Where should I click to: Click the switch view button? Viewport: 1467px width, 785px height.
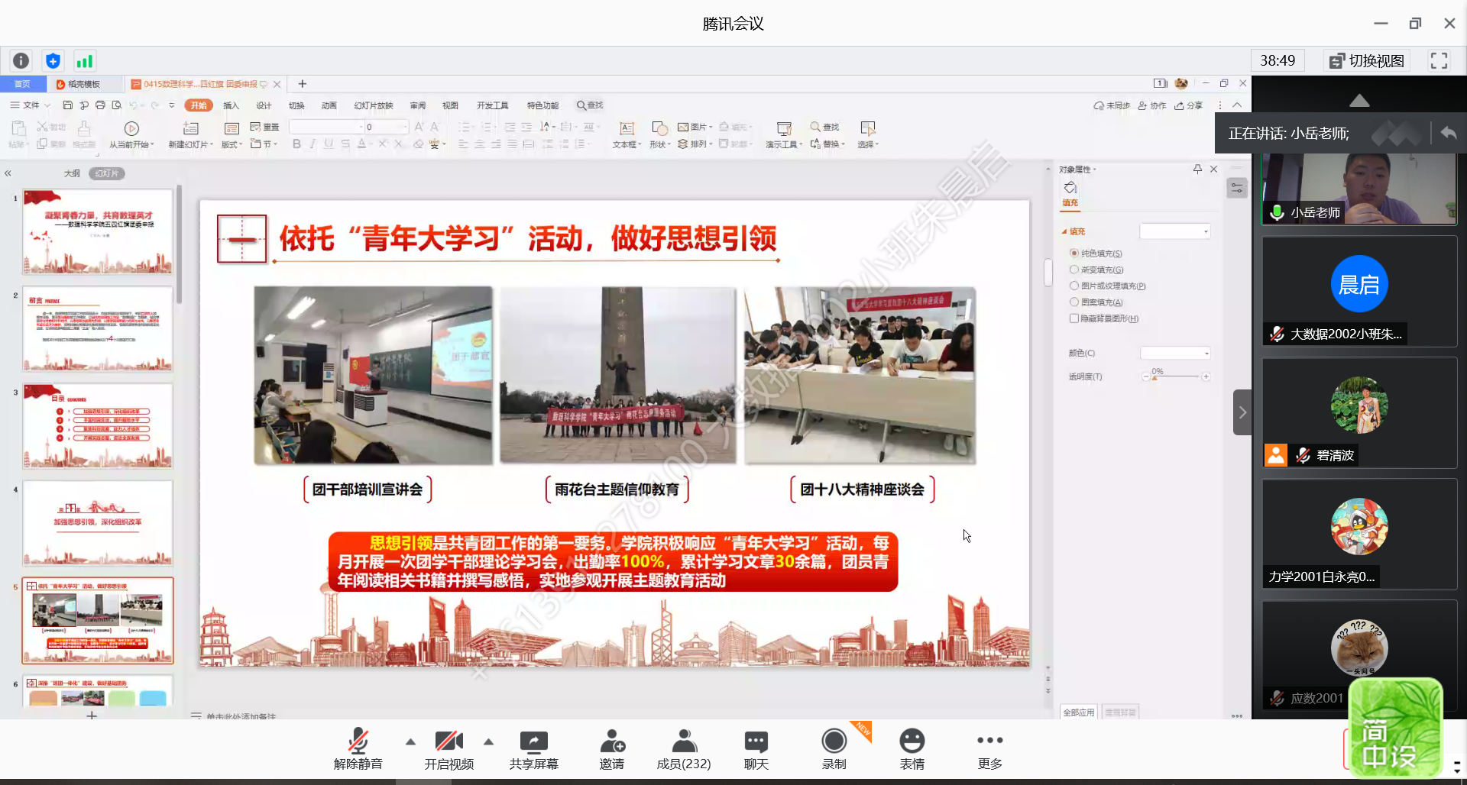(x=1367, y=61)
